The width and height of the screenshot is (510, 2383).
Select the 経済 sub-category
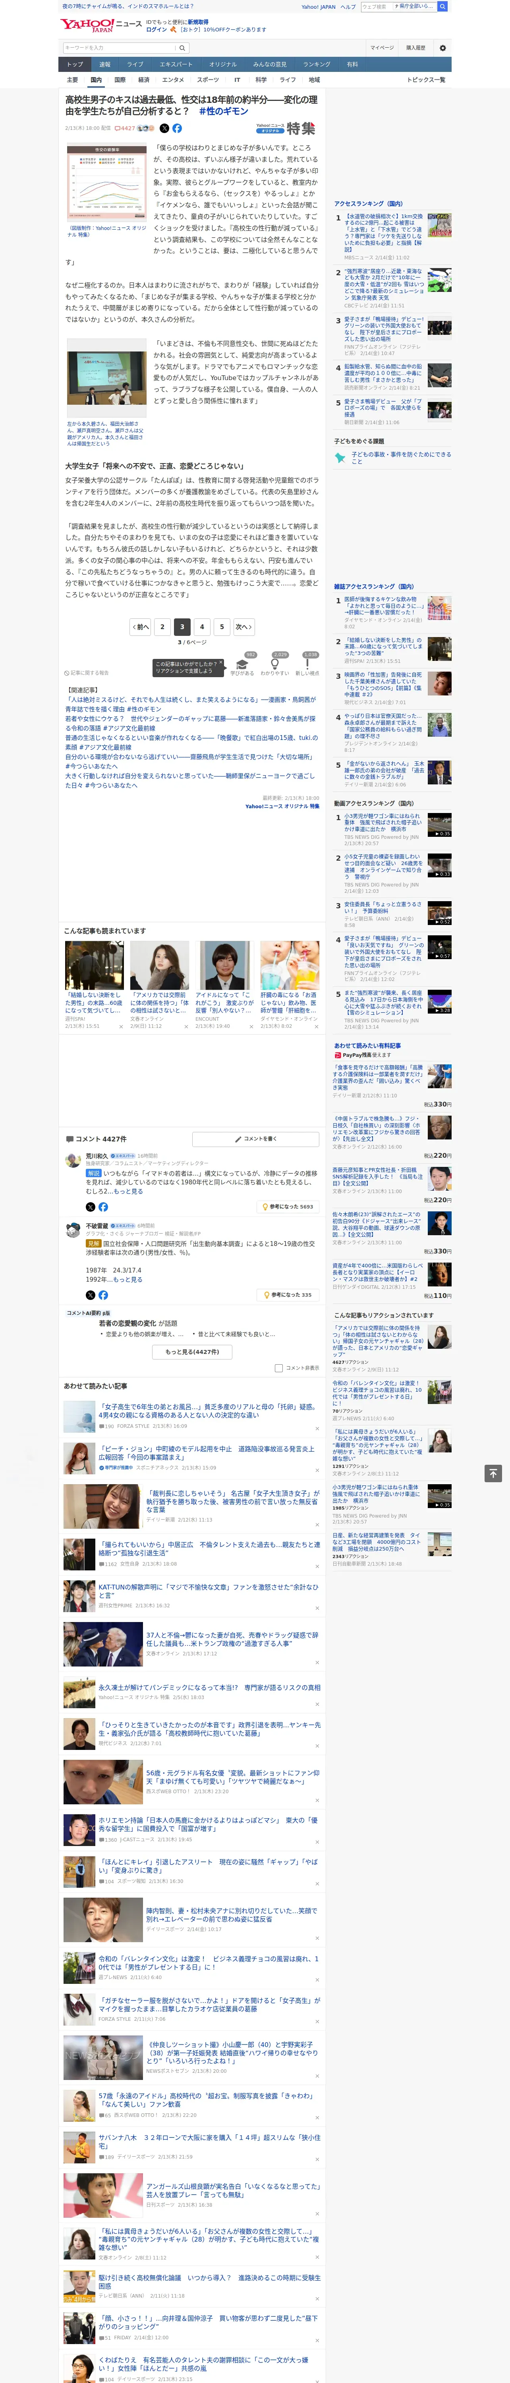point(143,79)
